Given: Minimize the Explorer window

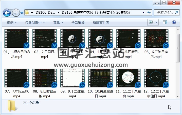Looking at the screenshot, I should coord(157,3).
